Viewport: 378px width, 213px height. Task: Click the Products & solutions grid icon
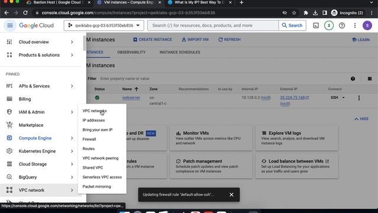(x=9, y=55)
